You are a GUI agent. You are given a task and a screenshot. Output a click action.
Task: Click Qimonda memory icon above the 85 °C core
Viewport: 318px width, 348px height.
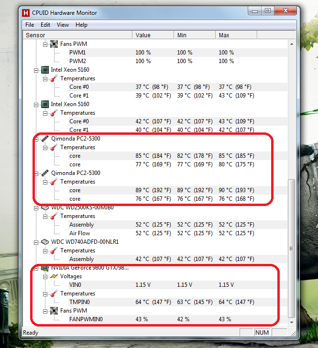point(45,139)
